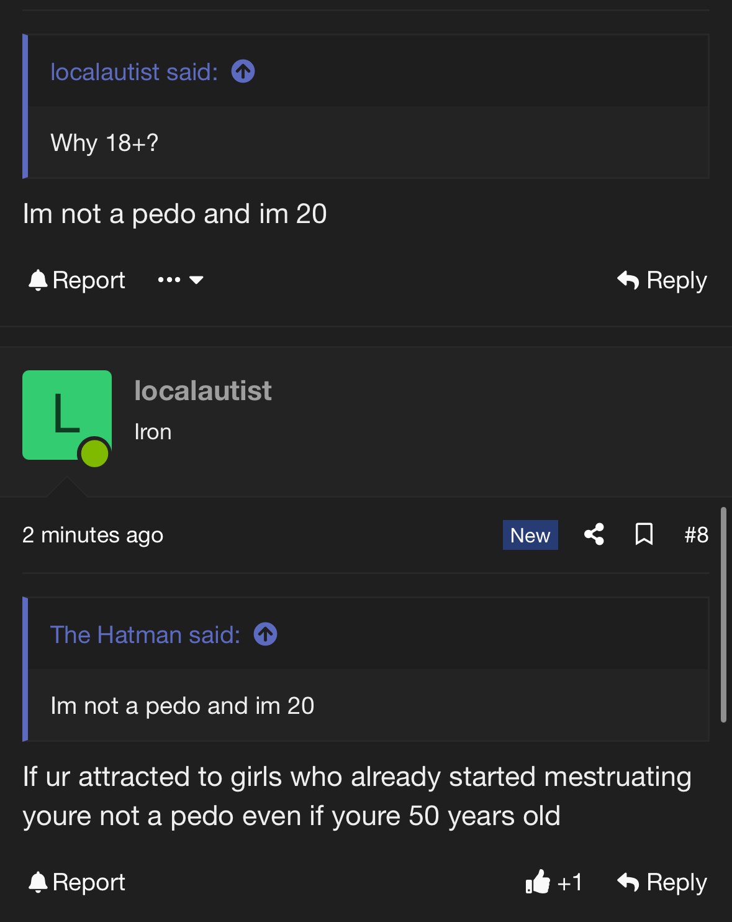This screenshot has height=922, width=732.
Task: Share post #8 using share icon
Action: point(594,534)
